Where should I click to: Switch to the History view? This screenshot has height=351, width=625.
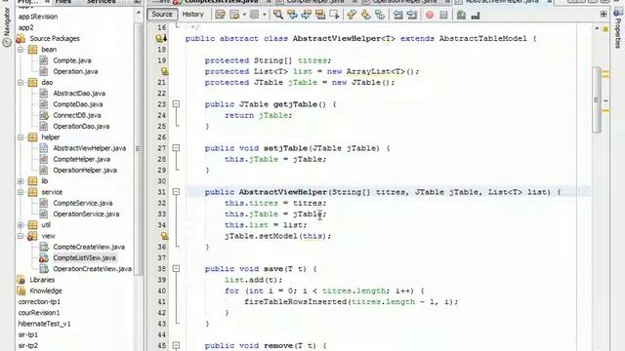pyautogui.click(x=193, y=15)
